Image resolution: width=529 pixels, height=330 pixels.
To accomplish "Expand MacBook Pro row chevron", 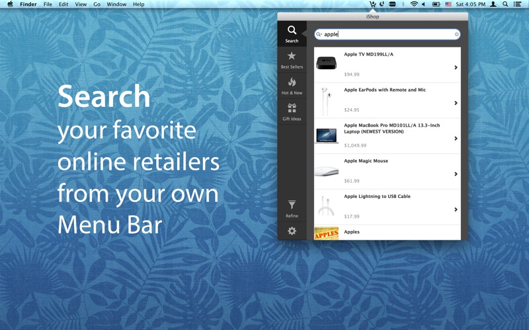I will point(456,139).
